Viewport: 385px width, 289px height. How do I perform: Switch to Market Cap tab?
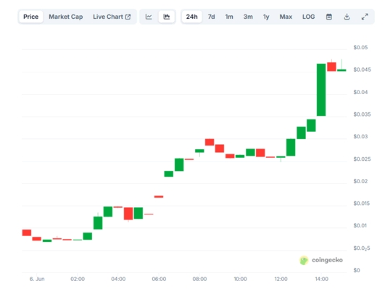pyautogui.click(x=66, y=17)
